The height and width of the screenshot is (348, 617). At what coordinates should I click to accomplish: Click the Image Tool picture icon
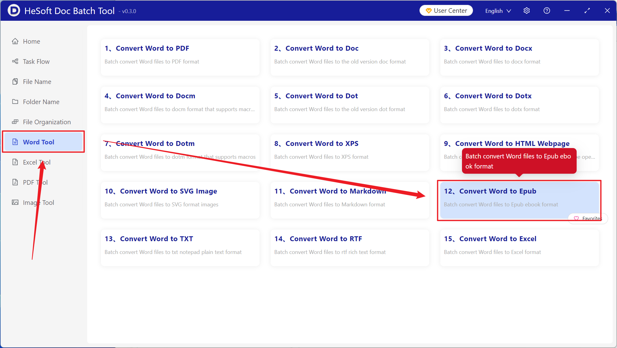click(x=15, y=202)
